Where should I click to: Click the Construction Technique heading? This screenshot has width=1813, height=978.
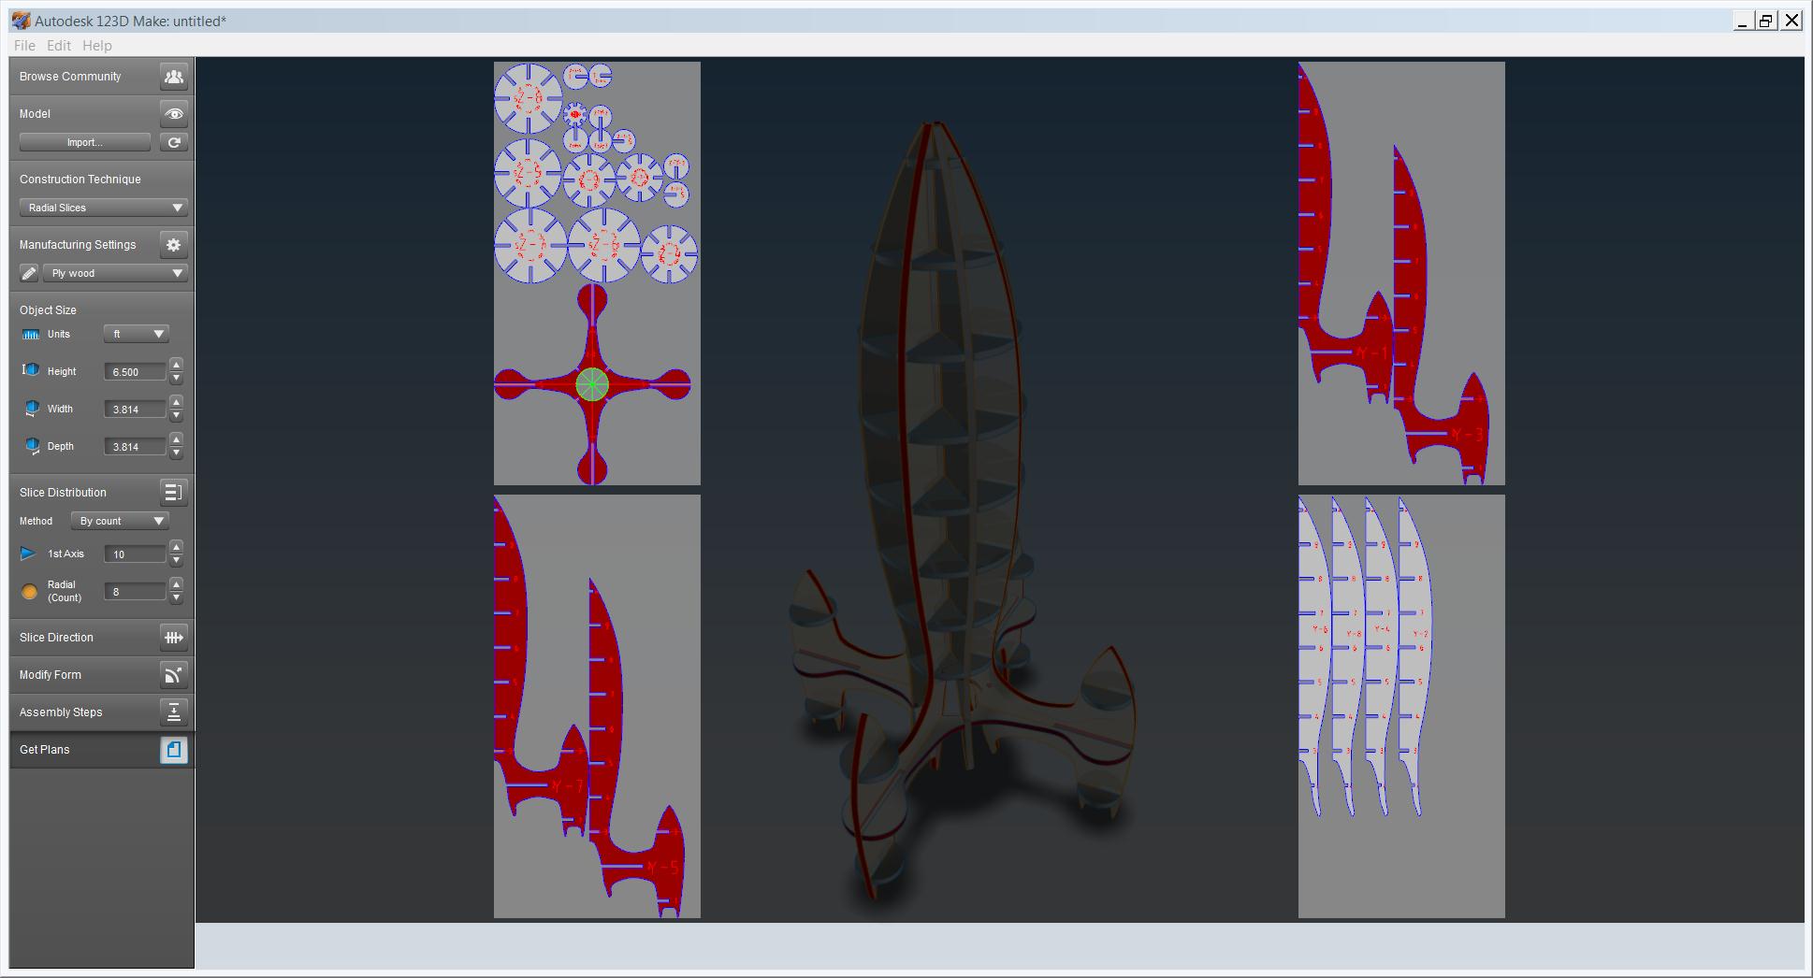(80, 180)
